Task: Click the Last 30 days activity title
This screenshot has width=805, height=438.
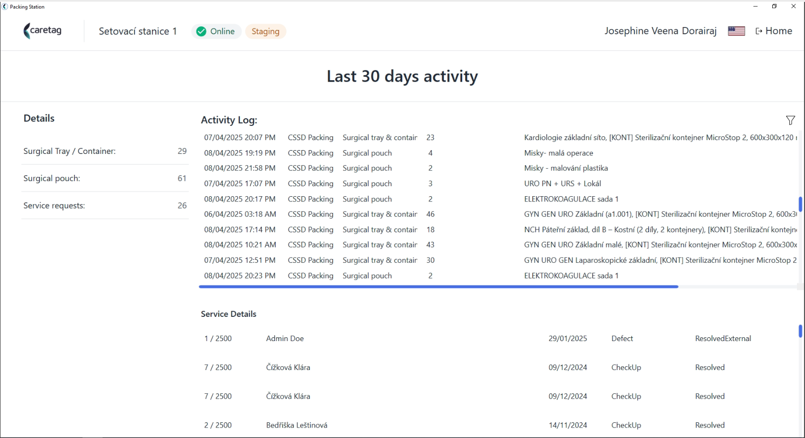Action: [402, 76]
